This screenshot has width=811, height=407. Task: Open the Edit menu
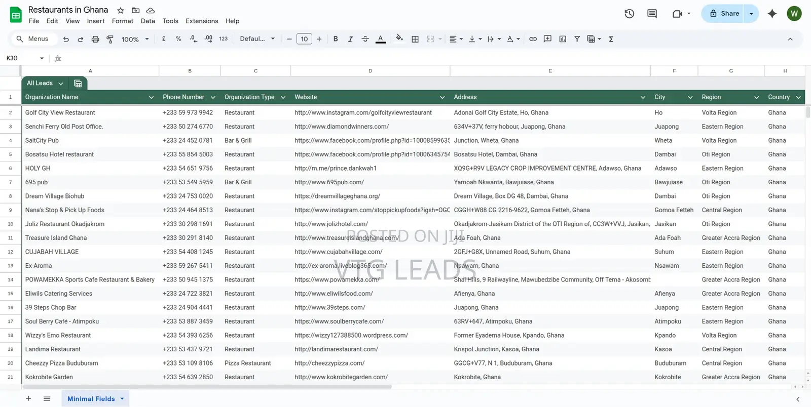pos(52,21)
